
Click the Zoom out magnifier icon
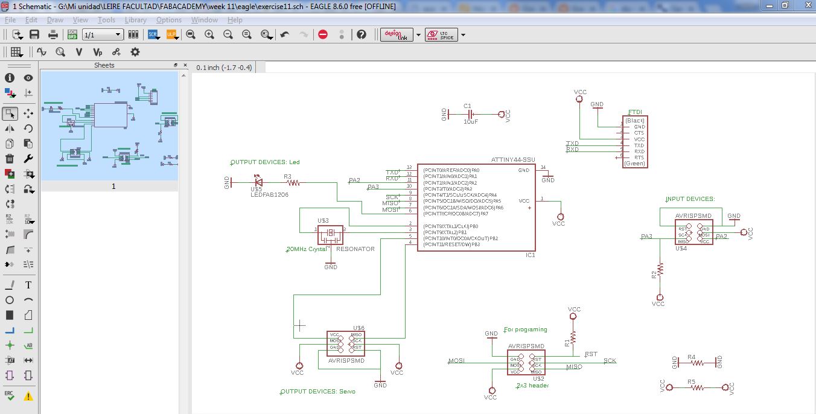[x=228, y=34]
